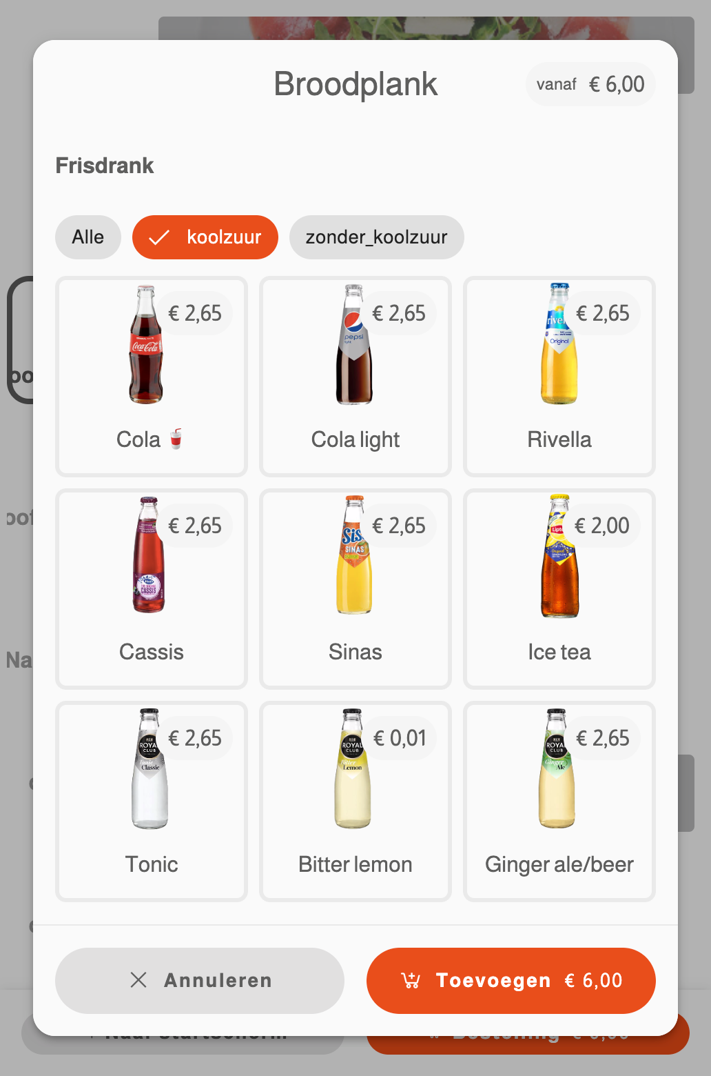
Task: Select the Coca-Cola bottle image
Action: (146, 345)
